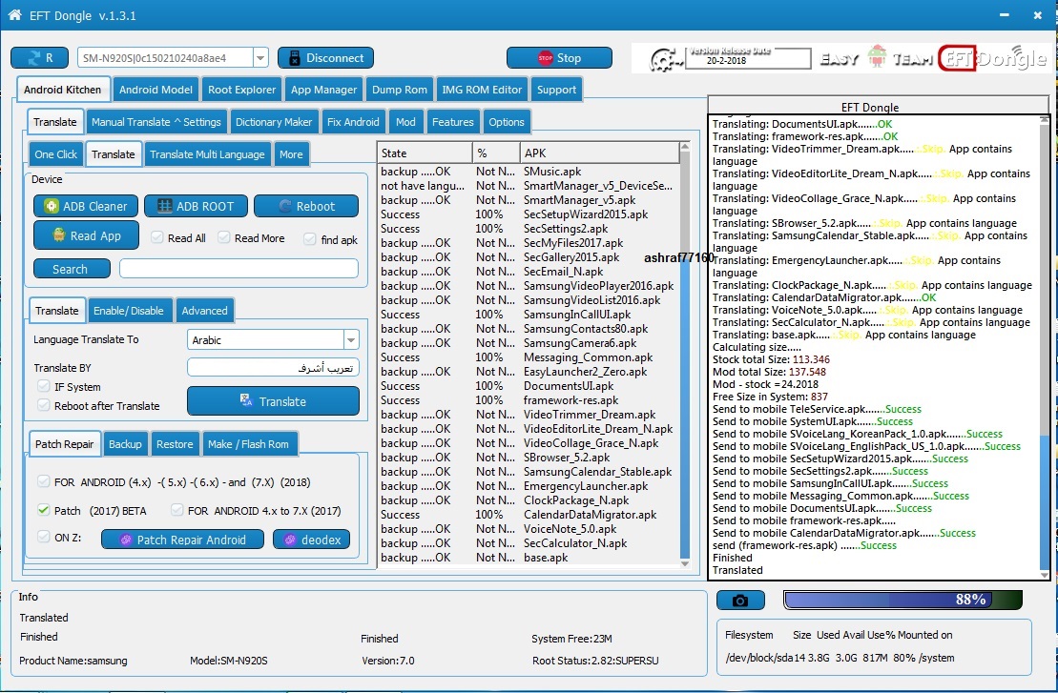This screenshot has height=693, width=1058.
Task: Uncheck Patch (2017) BETA checkbox
Action: [x=44, y=510]
